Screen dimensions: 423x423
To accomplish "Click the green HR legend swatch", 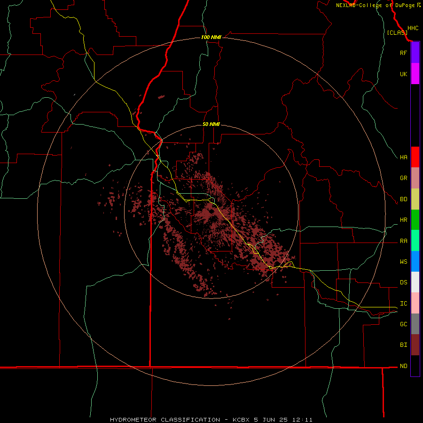I will 415,220.
